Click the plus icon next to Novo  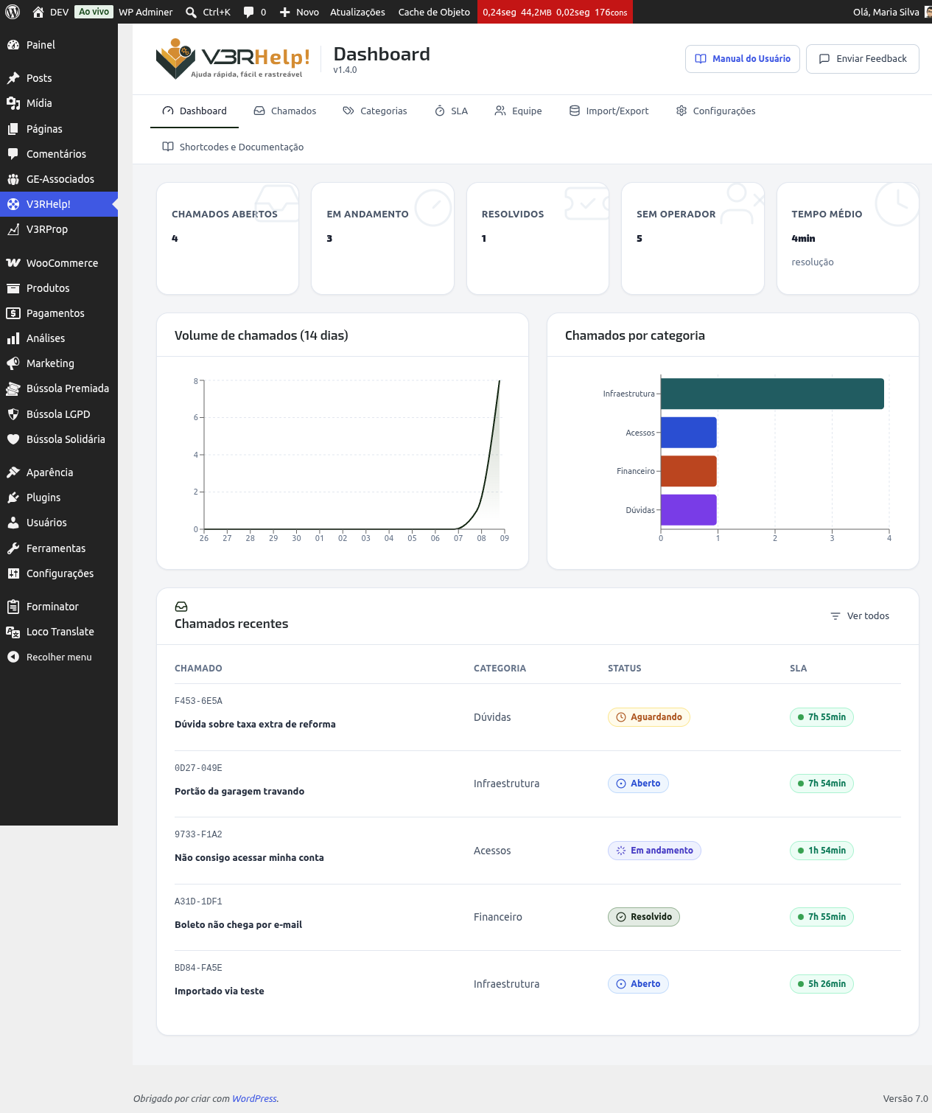284,12
